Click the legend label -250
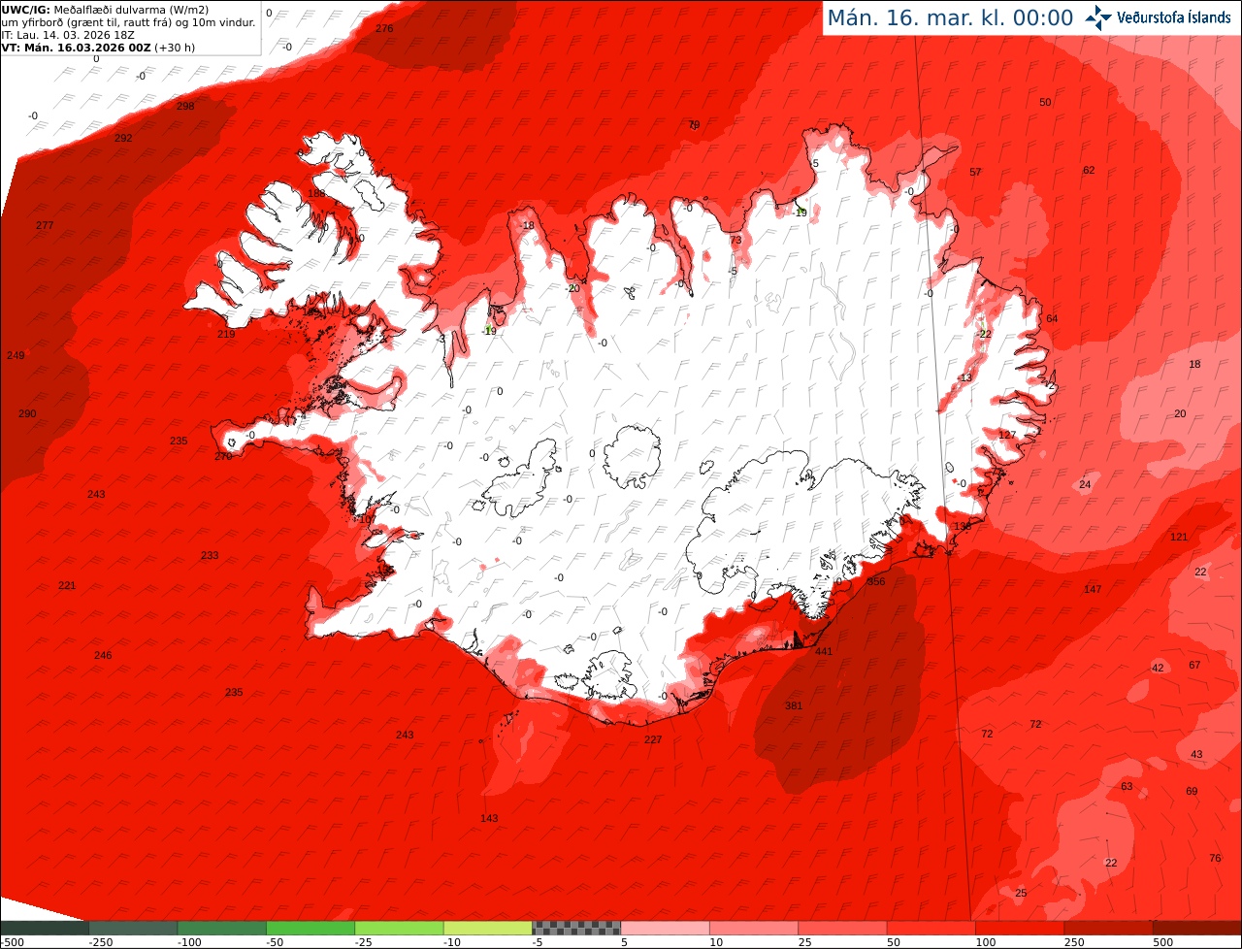 [101, 942]
